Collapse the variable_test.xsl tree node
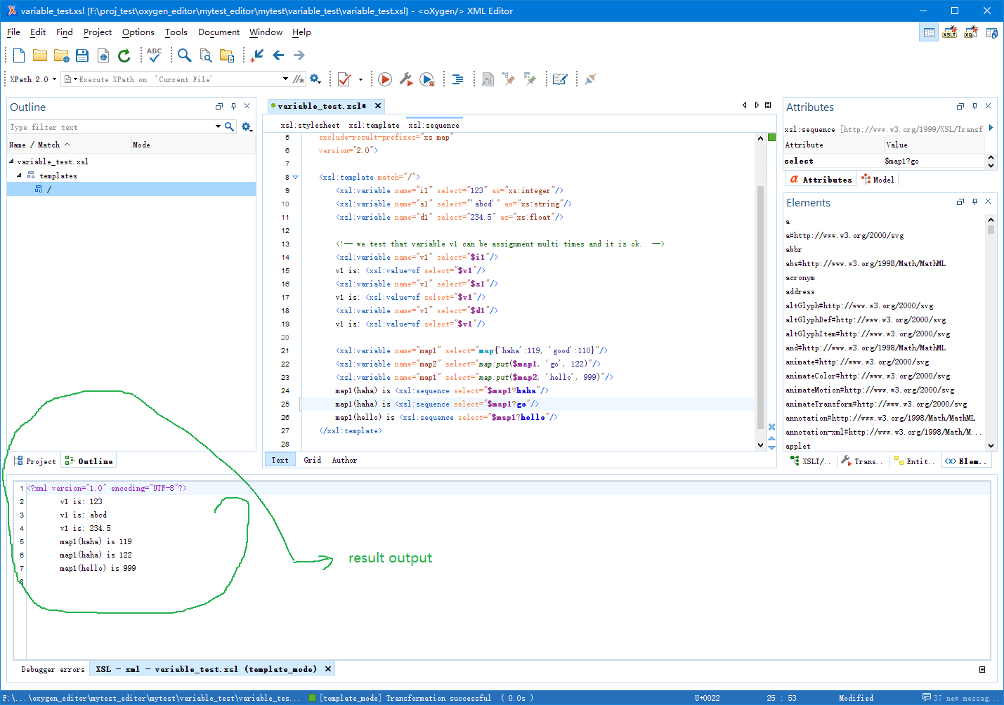 [x=11, y=162]
